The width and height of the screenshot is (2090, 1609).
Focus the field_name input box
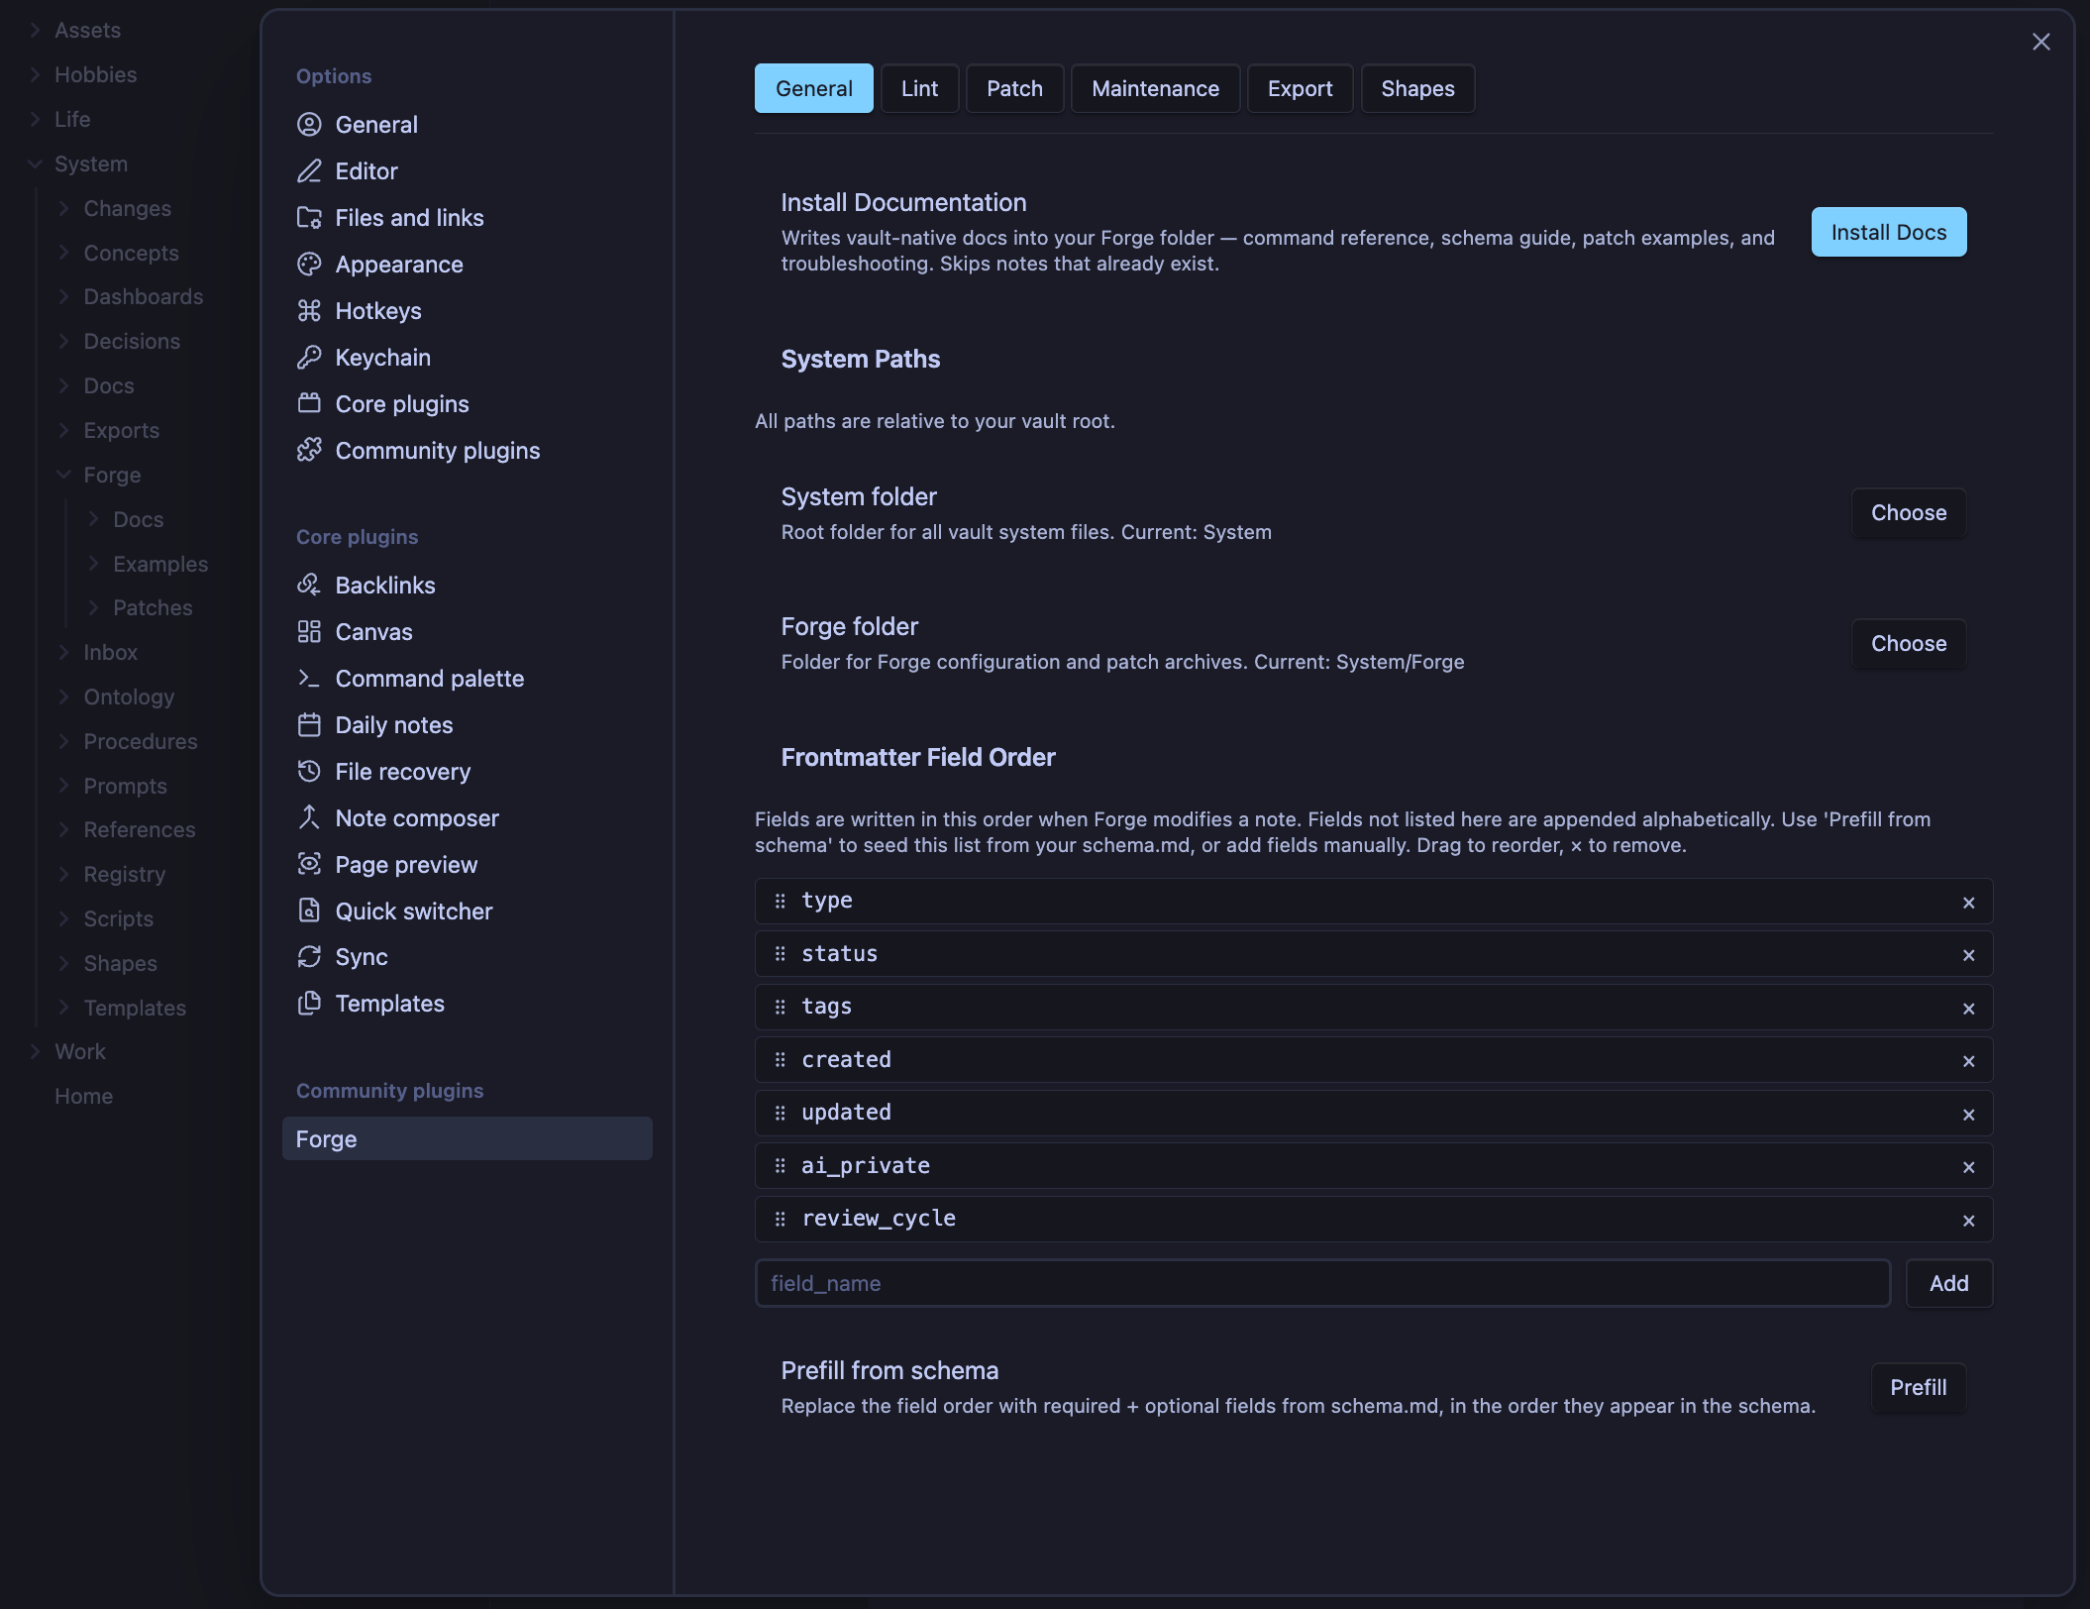pyautogui.click(x=1322, y=1284)
